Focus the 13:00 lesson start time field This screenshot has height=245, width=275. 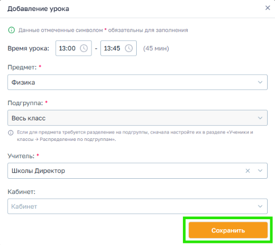pos(74,48)
